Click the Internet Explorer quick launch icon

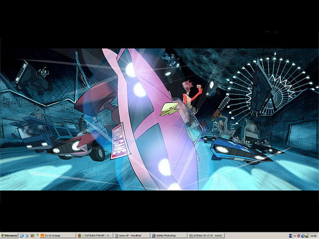pyautogui.click(x=22, y=236)
